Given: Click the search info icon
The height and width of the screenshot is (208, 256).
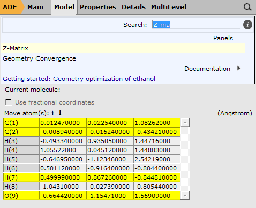Looking at the screenshot, I should (x=247, y=25).
